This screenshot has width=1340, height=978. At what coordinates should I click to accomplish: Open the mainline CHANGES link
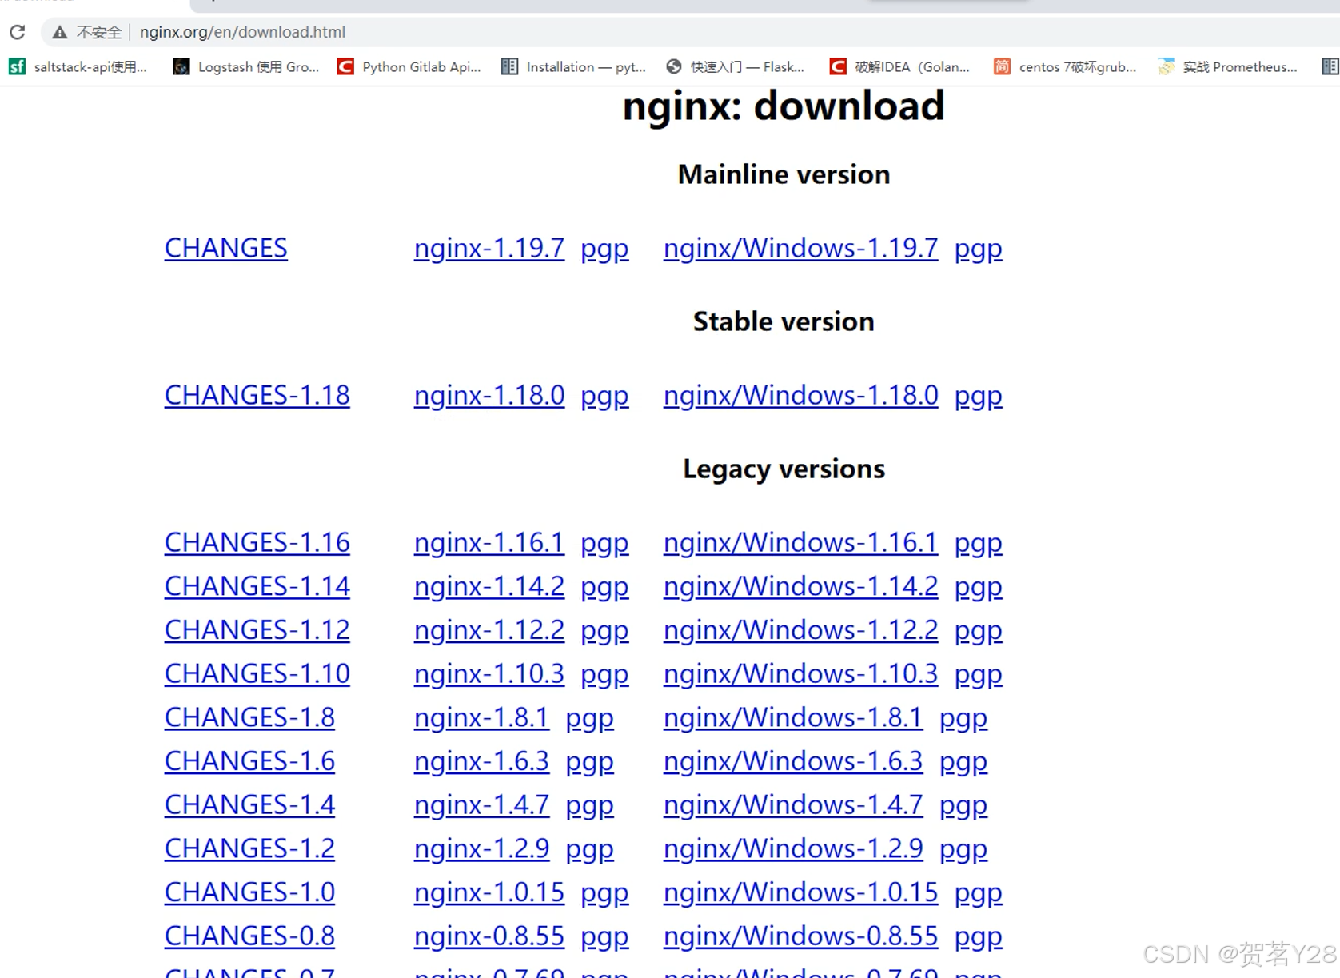pyautogui.click(x=225, y=248)
